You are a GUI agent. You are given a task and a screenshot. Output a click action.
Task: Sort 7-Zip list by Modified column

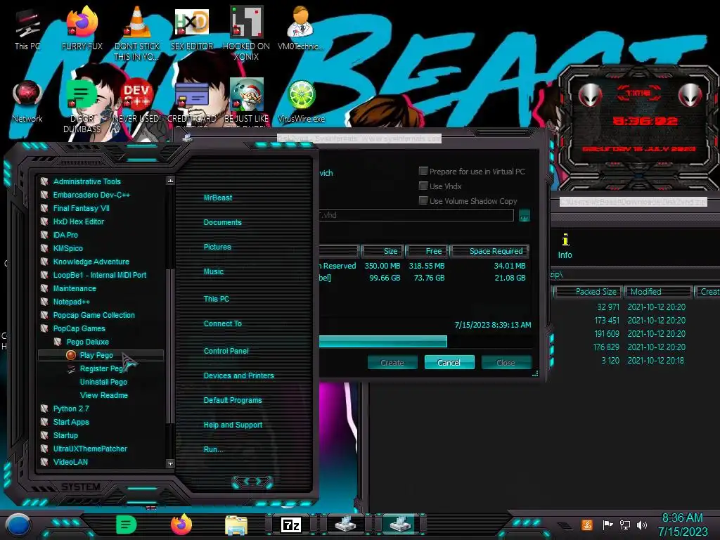pyautogui.click(x=658, y=292)
